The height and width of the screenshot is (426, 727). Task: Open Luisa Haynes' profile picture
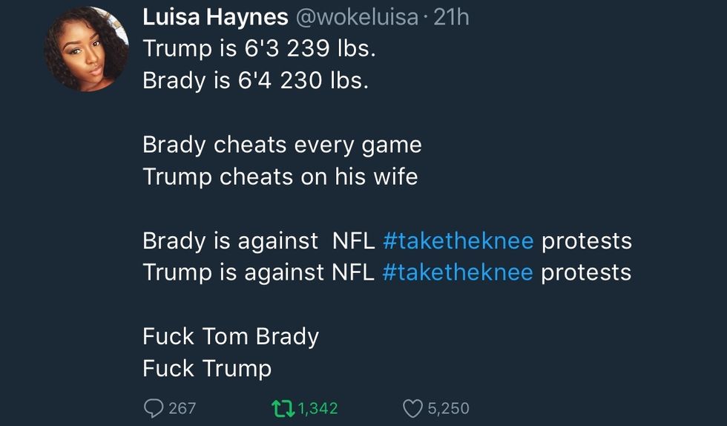86,49
